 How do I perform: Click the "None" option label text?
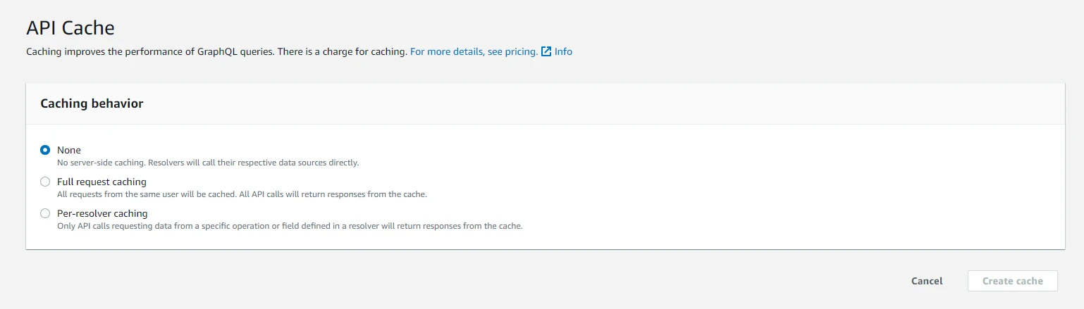point(69,150)
